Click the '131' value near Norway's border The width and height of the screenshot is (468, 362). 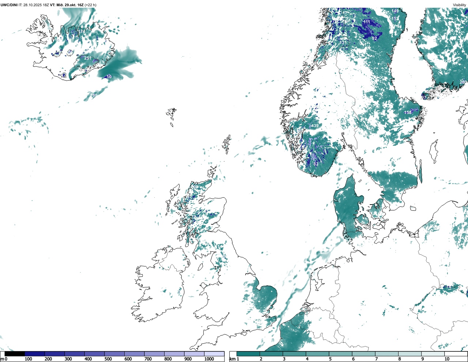[344, 42]
